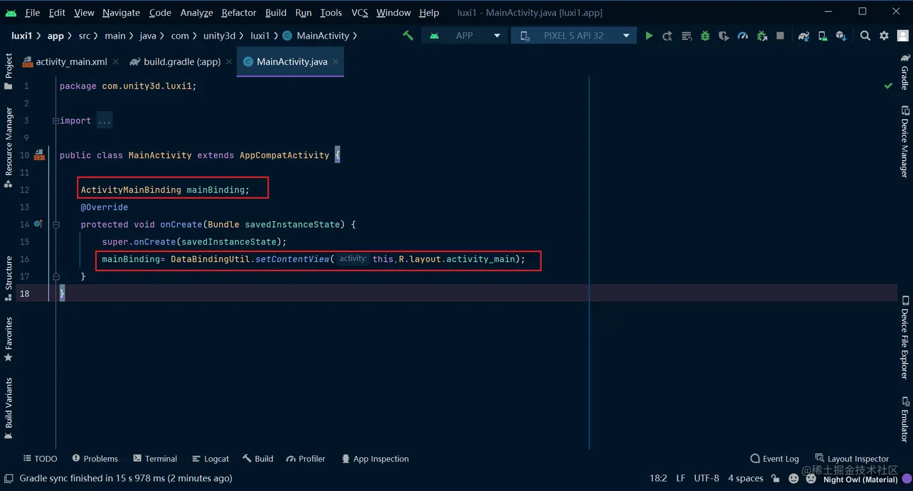Viewport: 913px width, 491px height.
Task: Open the Search Everywhere magnifier icon
Action: pos(865,36)
